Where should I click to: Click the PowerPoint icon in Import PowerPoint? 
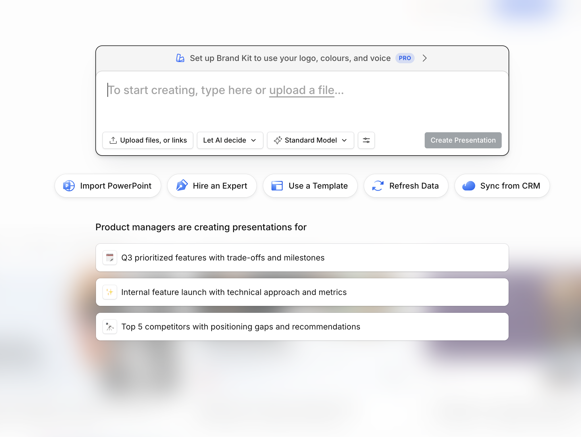[x=69, y=186]
